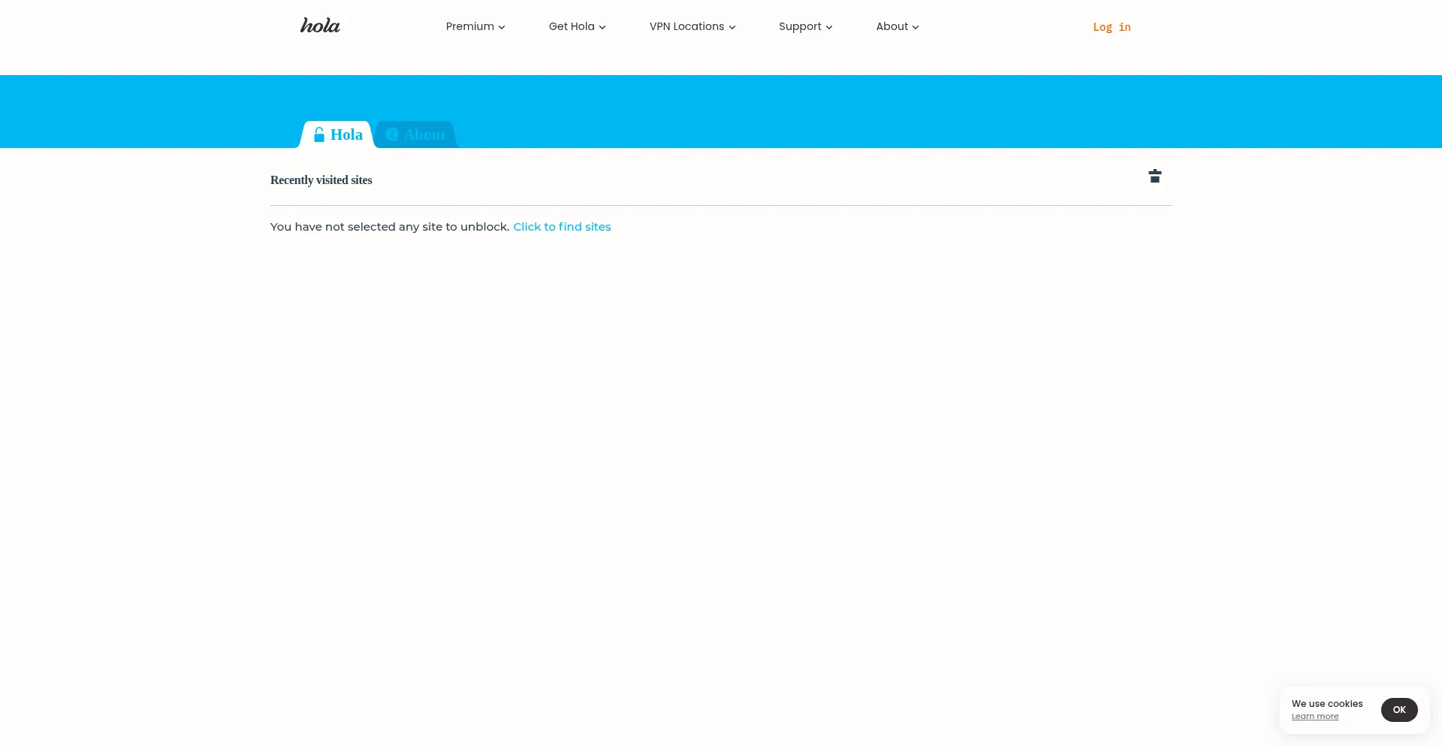The width and height of the screenshot is (1442, 746).
Task: Click the hola logo in header
Action: pyautogui.click(x=320, y=26)
